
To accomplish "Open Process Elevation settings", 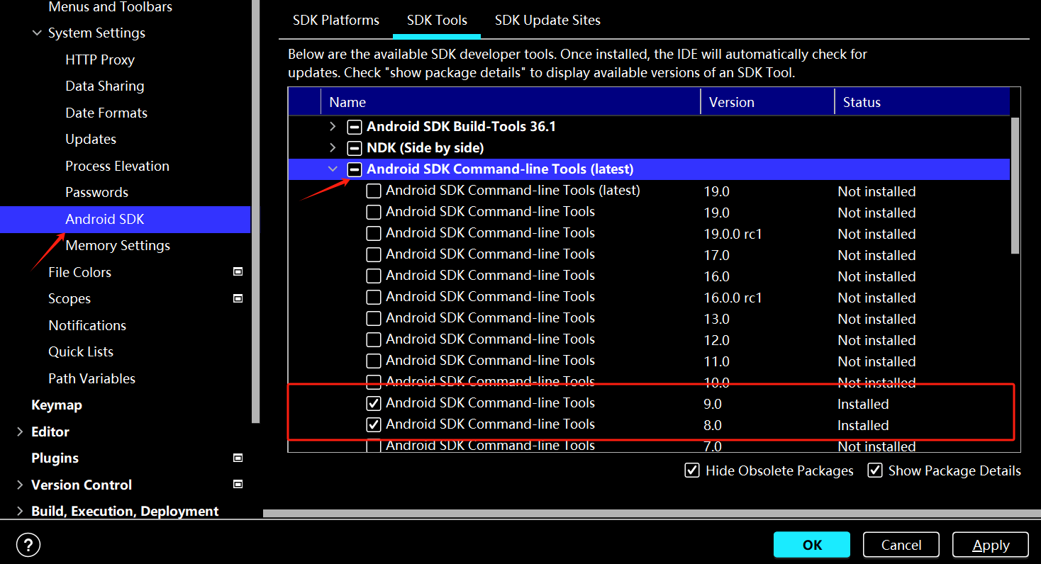I will click(x=117, y=166).
